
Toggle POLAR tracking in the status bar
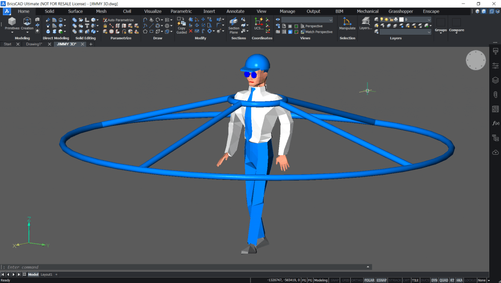[369, 280]
